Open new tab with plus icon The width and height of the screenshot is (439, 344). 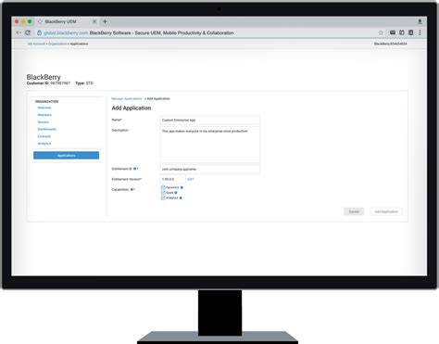pyautogui.click(x=105, y=21)
